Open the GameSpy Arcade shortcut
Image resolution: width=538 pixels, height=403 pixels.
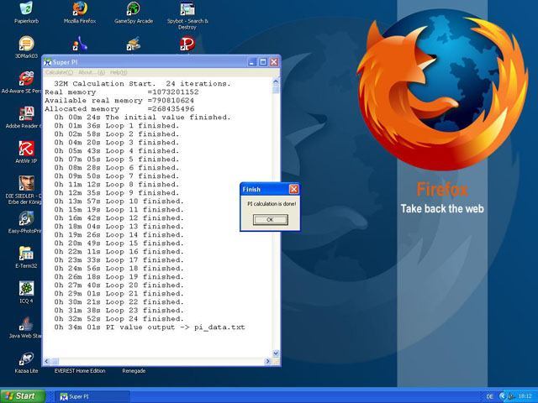[134, 13]
